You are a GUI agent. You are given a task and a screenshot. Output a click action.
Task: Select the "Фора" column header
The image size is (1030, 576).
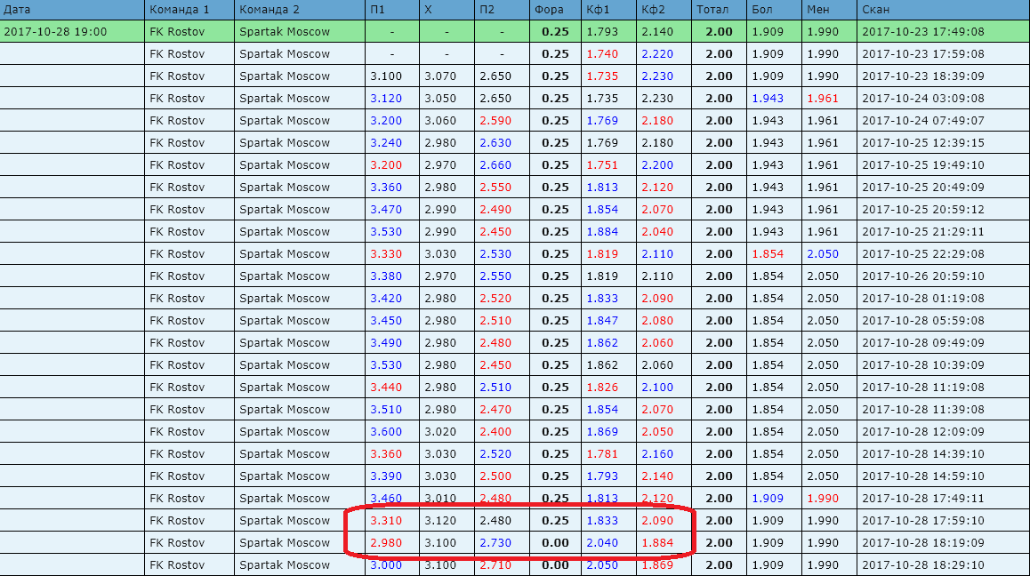tap(549, 10)
